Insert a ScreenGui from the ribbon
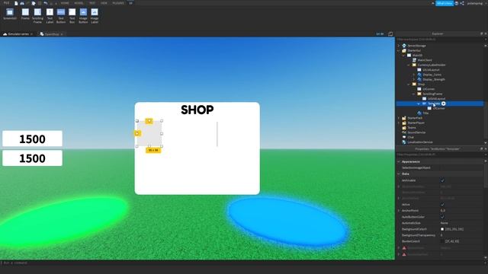The height and width of the screenshot is (274, 488). 10,14
